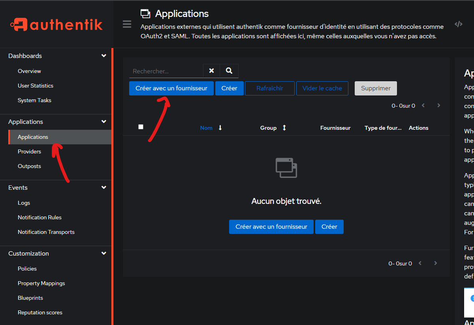Open Policies page
Image resolution: width=474 pixels, height=325 pixels.
point(27,269)
